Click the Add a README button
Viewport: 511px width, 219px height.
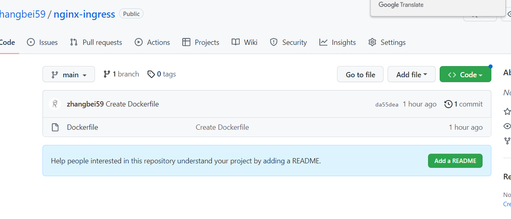point(455,161)
